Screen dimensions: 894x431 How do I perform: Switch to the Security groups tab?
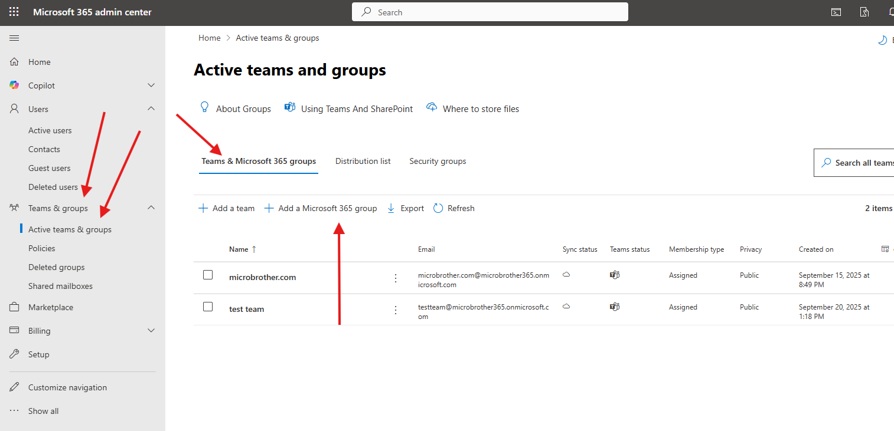point(438,161)
